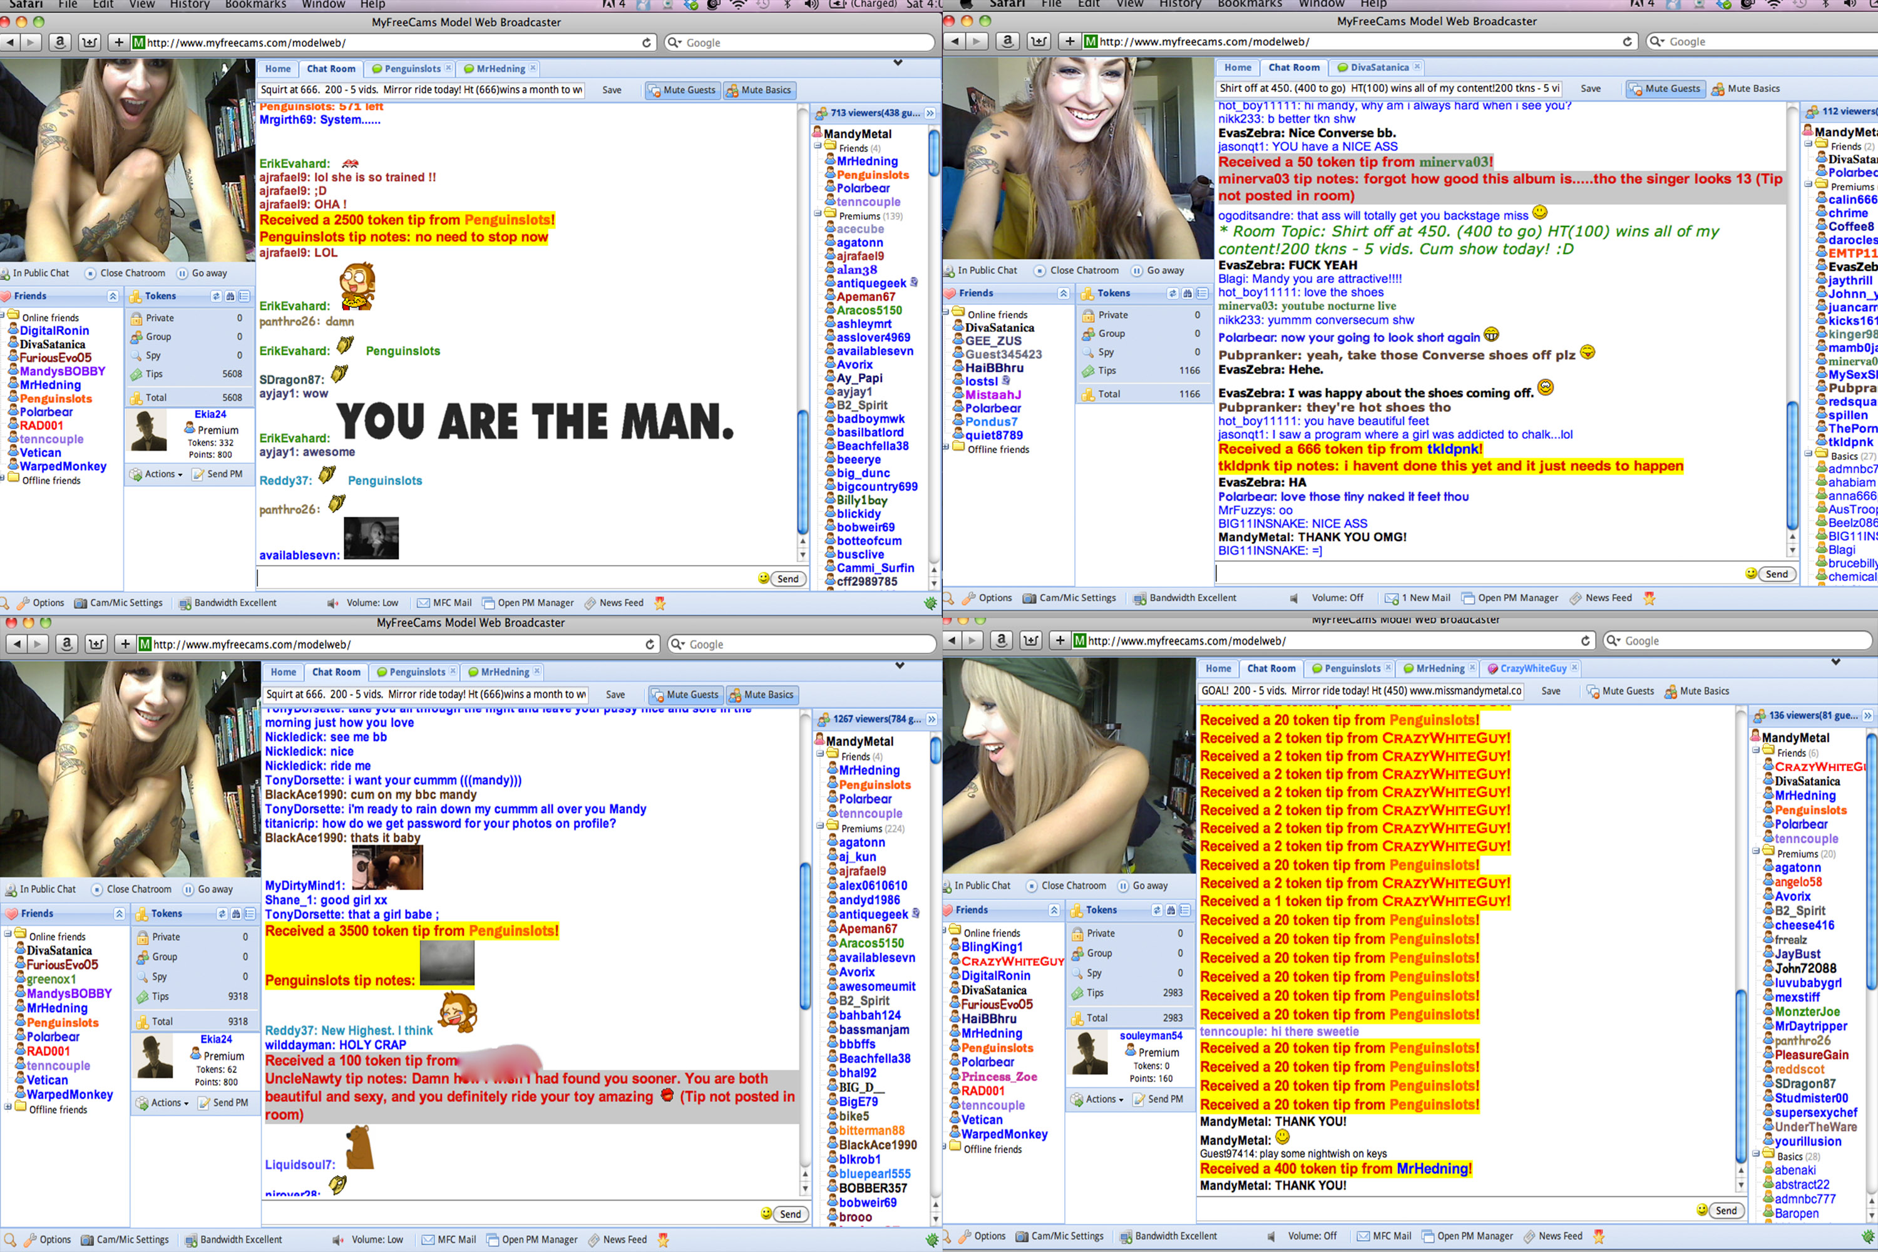Click the smiley emoticon next to Send
The image size is (1878, 1252).
763,578
